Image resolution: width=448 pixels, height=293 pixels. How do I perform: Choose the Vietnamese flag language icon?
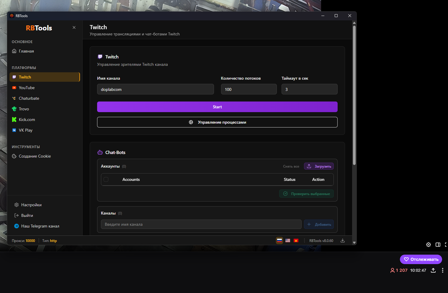click(296, 240)
